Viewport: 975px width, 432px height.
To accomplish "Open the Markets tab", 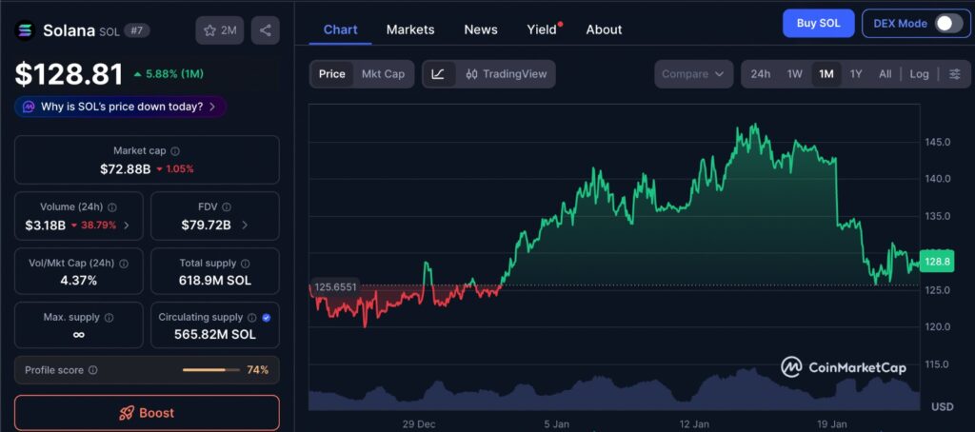I will [x=410, y=29].
